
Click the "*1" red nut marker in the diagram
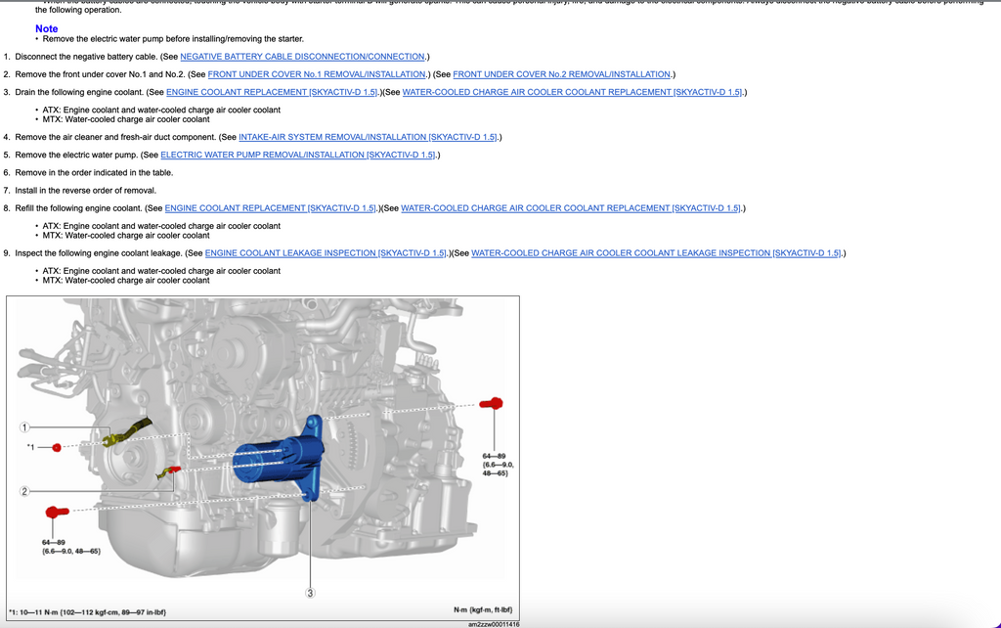click(x=56, y=448)
